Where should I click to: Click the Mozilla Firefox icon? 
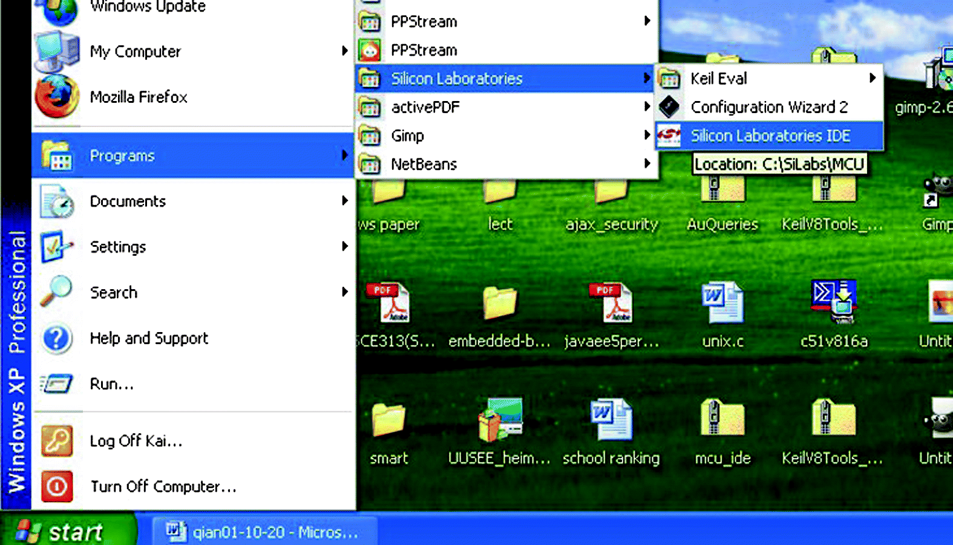point(57,96)
